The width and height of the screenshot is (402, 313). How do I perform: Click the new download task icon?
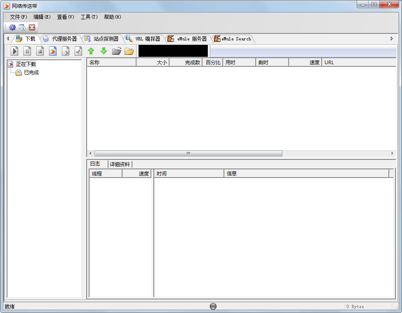[53, 51]
